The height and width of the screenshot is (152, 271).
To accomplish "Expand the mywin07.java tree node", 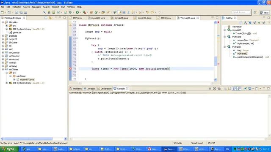I will click(x=14, y=80).
